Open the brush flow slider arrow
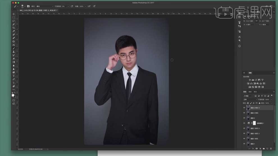This screenshot has height=156, width=278. tap(85, 6)
